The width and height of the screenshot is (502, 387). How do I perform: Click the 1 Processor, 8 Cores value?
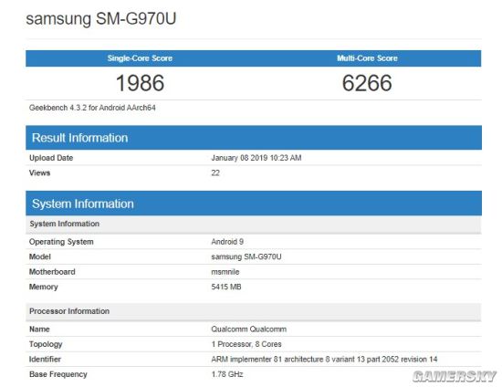[x=246, y=344]
